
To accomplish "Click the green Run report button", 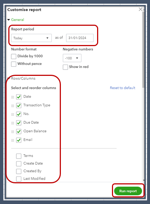I will (128, 191).
